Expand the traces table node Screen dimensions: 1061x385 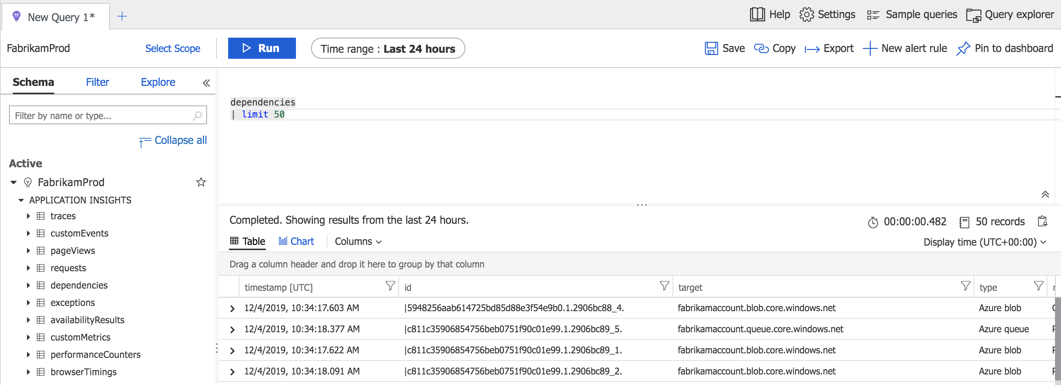pyautogui.click(x=28, y=216)
